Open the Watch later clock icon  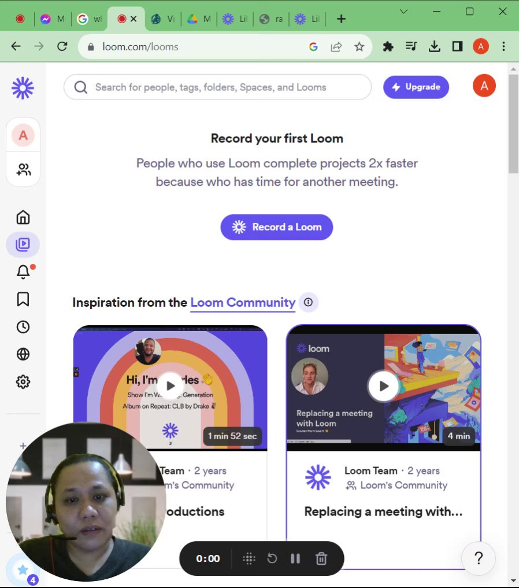[23, 326]
